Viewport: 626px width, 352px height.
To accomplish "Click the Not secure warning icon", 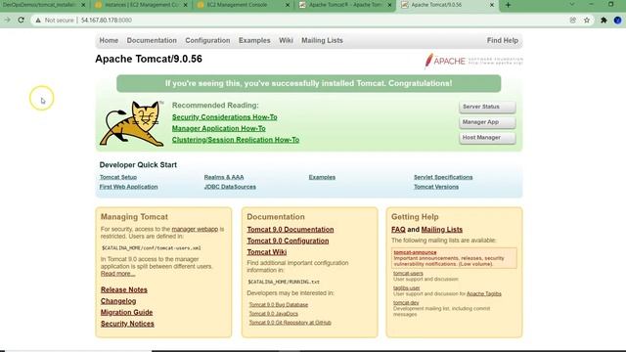I will coord(38,20).
